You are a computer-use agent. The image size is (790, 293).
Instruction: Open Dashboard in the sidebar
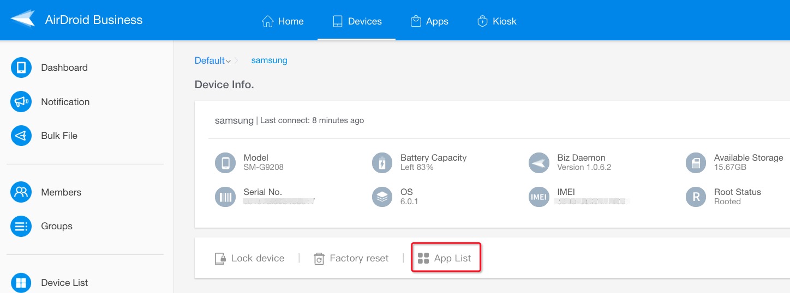click(49, 68)
